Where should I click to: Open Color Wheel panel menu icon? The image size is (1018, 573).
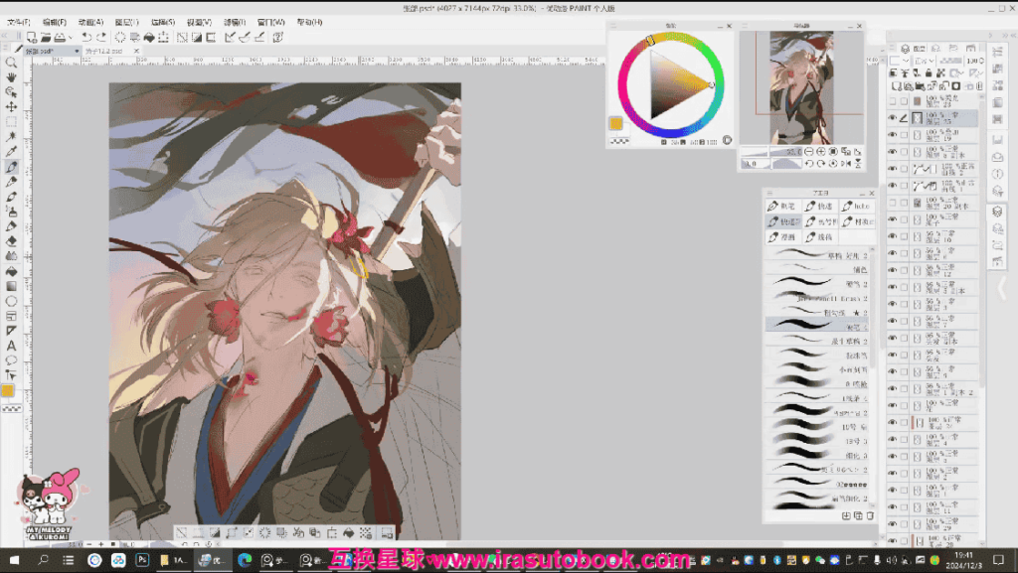[612, 26]
